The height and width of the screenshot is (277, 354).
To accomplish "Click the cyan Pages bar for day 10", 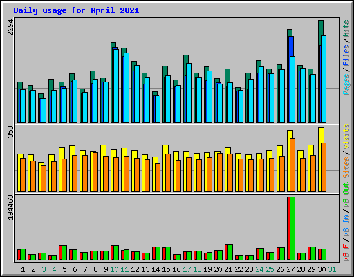I will click(x=116, y=86).
